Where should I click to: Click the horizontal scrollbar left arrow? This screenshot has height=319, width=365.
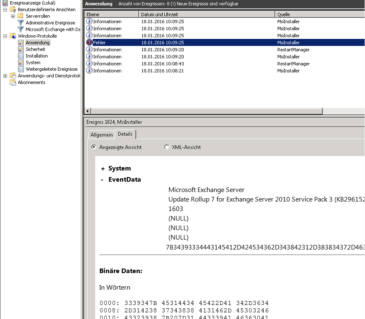[x=88, y=111]
